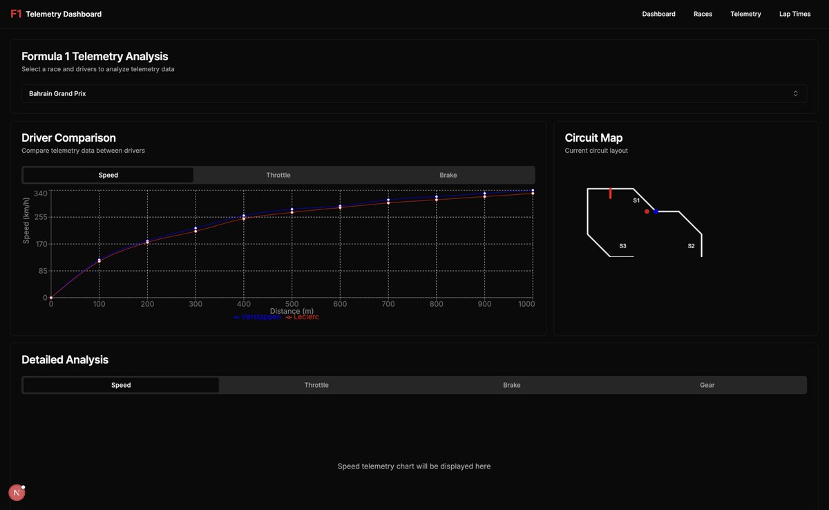The height and width of the screenshot is (510, 829).
Task: Open the Next.js dev tools badge
Action: (x=17, y=493)
